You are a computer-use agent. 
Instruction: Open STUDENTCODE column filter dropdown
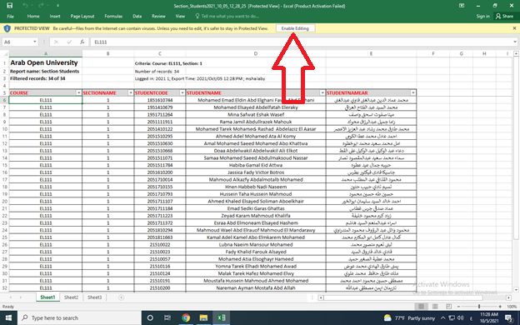pos(182,92)
